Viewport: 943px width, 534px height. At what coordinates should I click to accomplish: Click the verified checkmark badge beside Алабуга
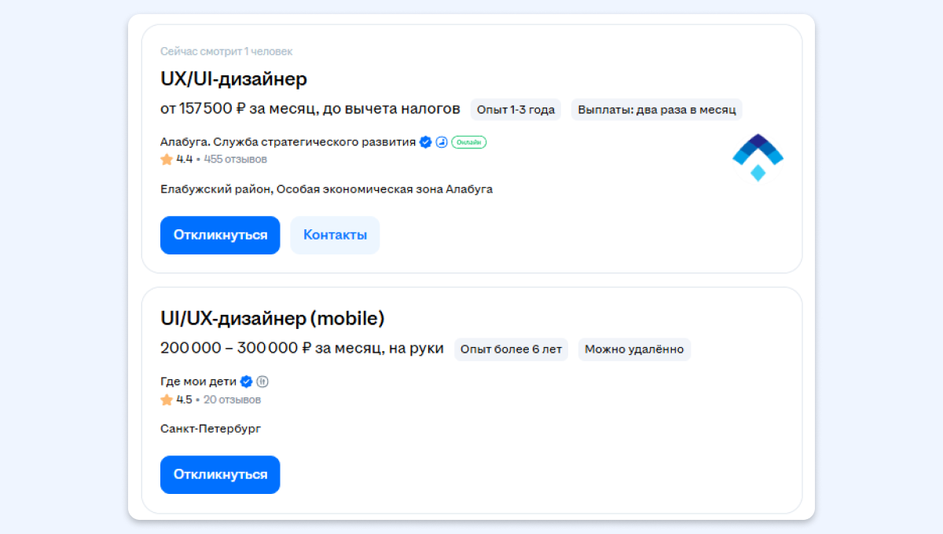[x=425, y=142]
